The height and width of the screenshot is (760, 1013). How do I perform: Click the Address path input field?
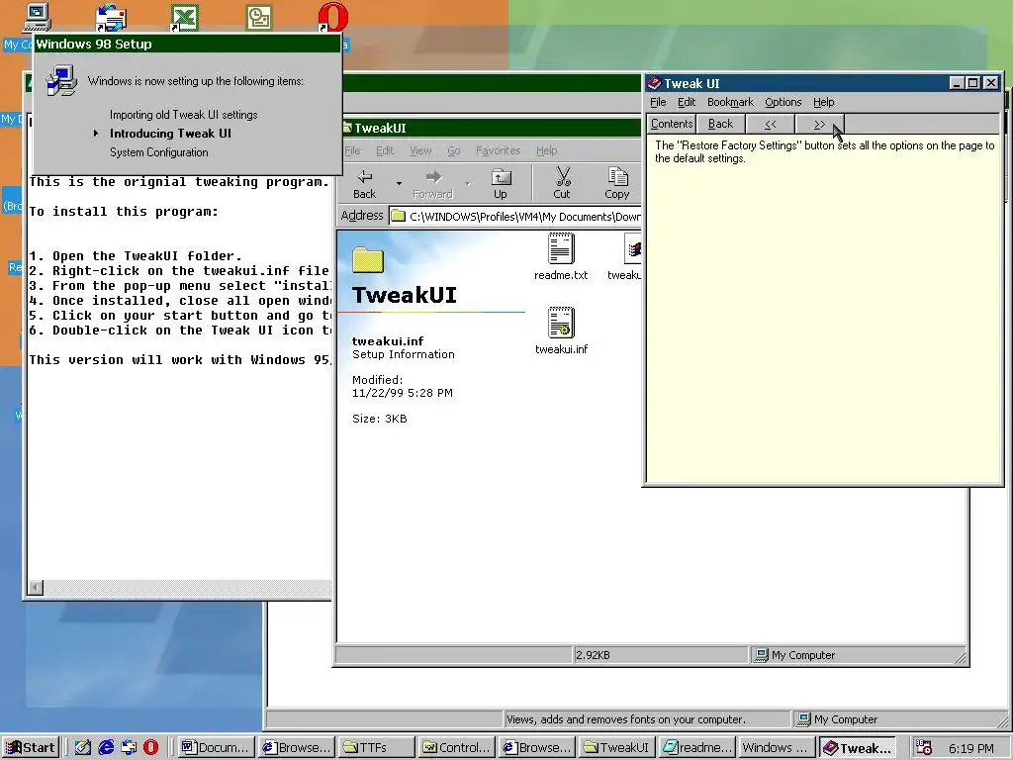[514, 216]
